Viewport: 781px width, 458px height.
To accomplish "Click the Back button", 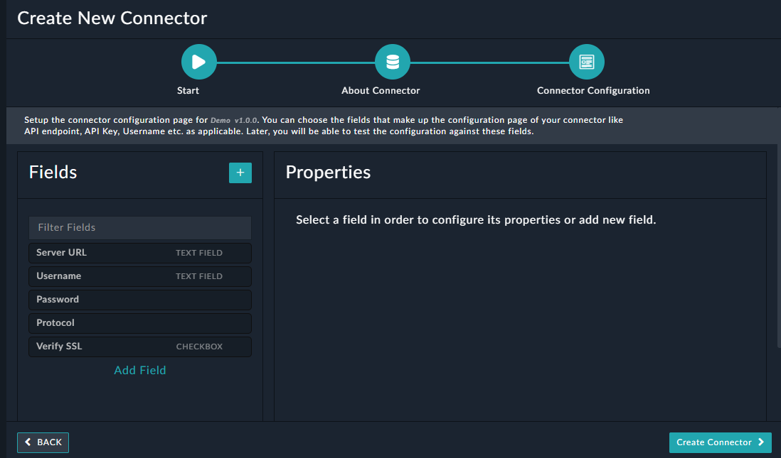I will click(x=43, y=442).
